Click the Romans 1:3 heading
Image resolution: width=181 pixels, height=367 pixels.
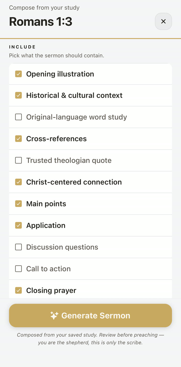tap(41, 22)
